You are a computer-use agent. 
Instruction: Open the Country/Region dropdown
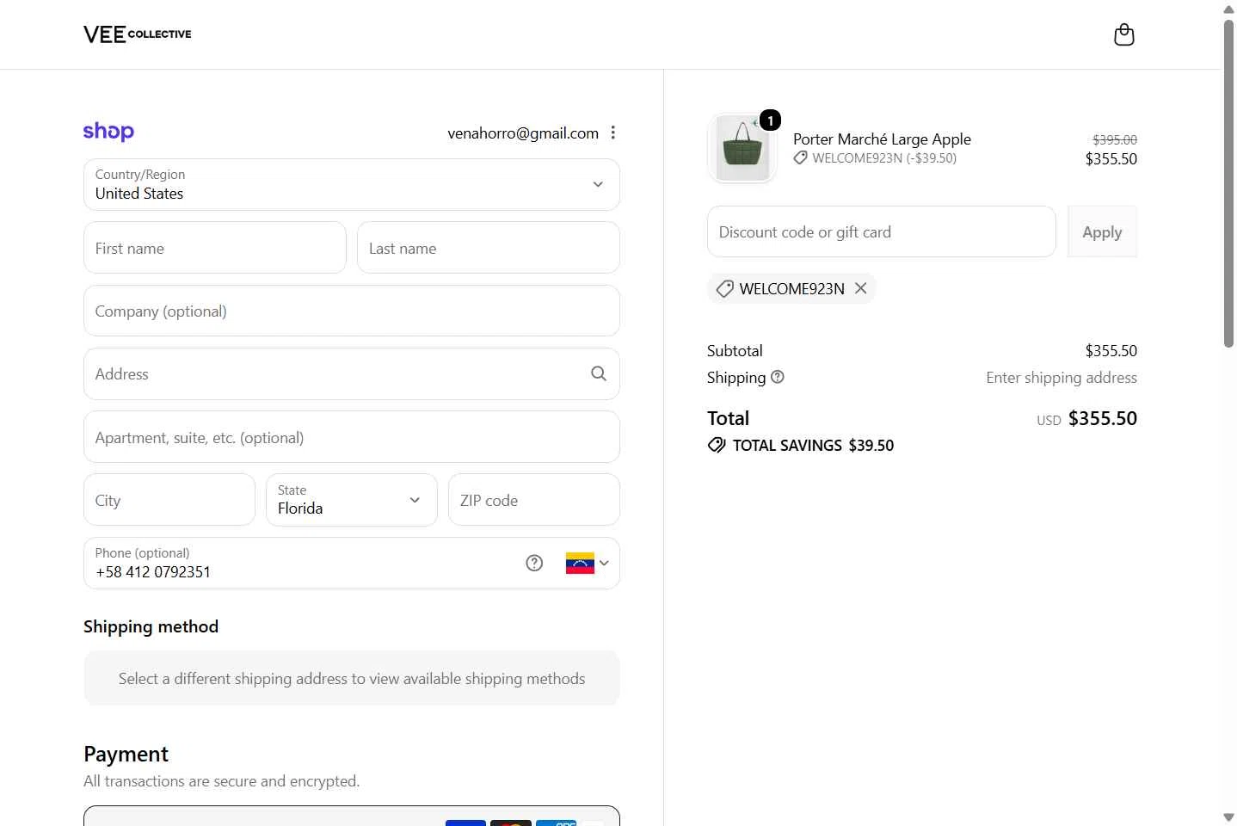pos(352,184)
